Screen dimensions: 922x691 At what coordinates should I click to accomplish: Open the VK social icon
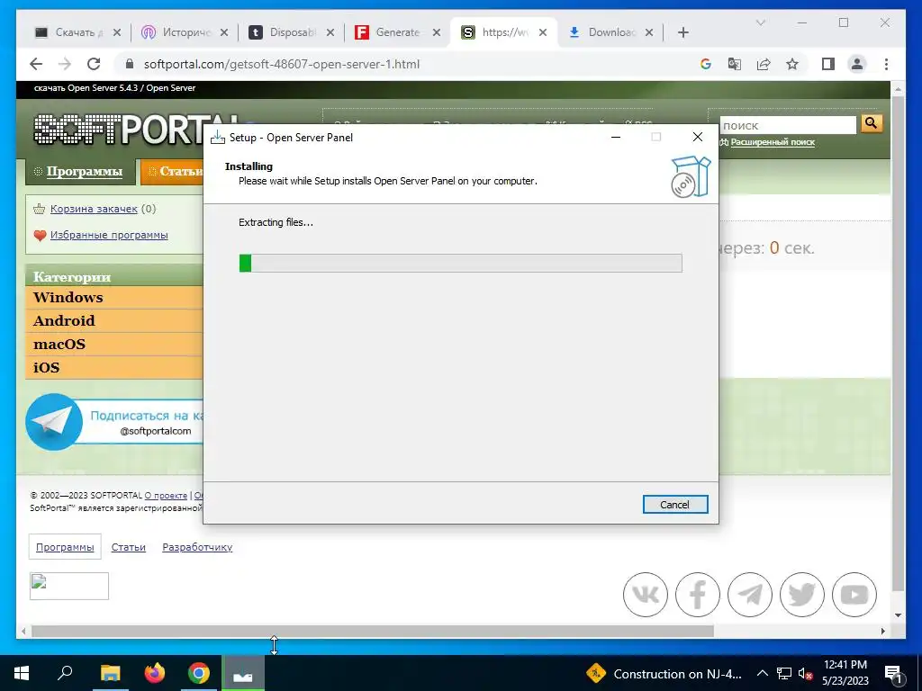(x=645, y=595)
